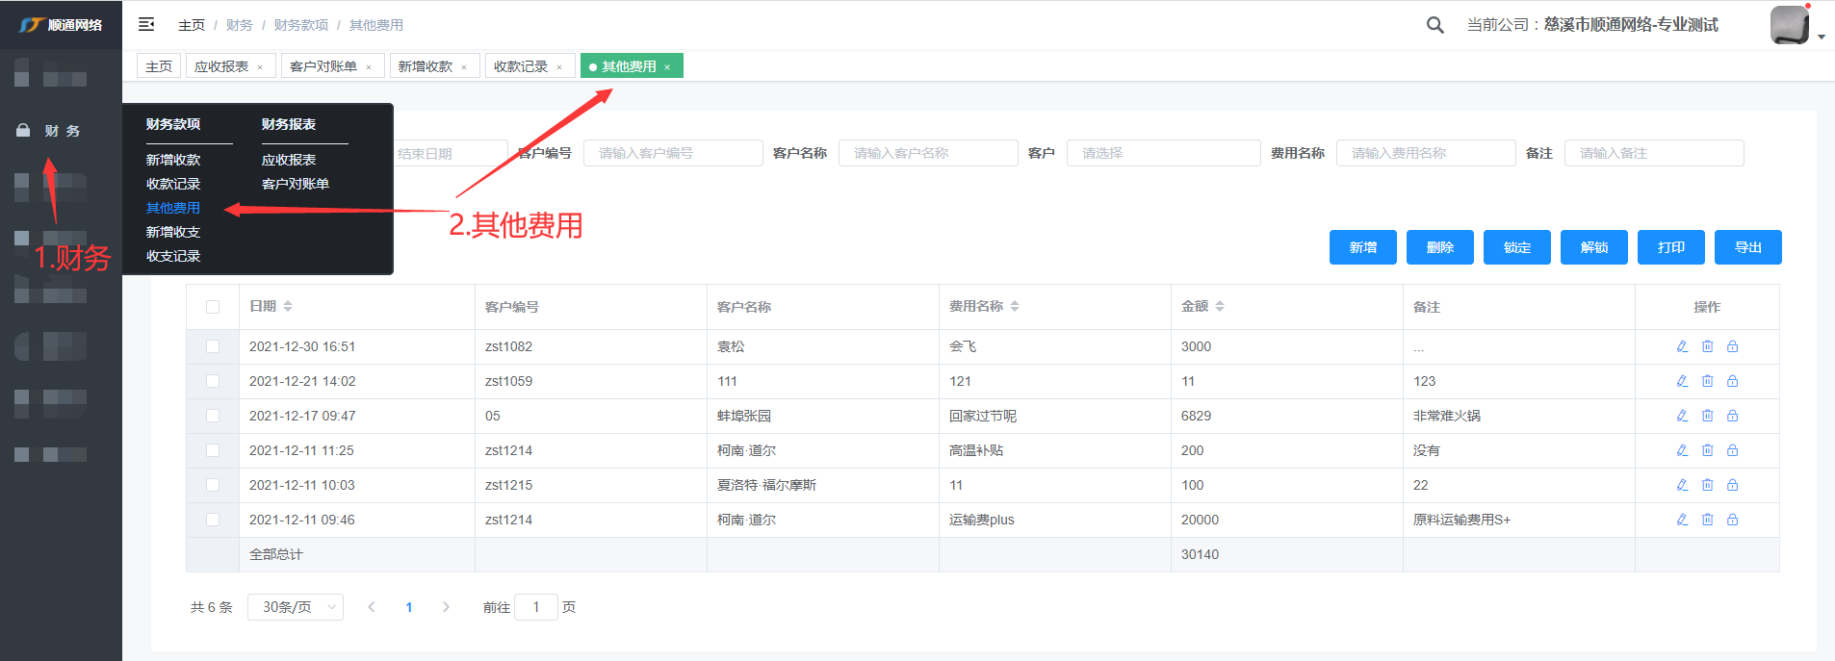This screenshot has height=661, width=1835.
Task: Click lock icon for 蚌埠张园 row
Action: tap(1732, 416)
